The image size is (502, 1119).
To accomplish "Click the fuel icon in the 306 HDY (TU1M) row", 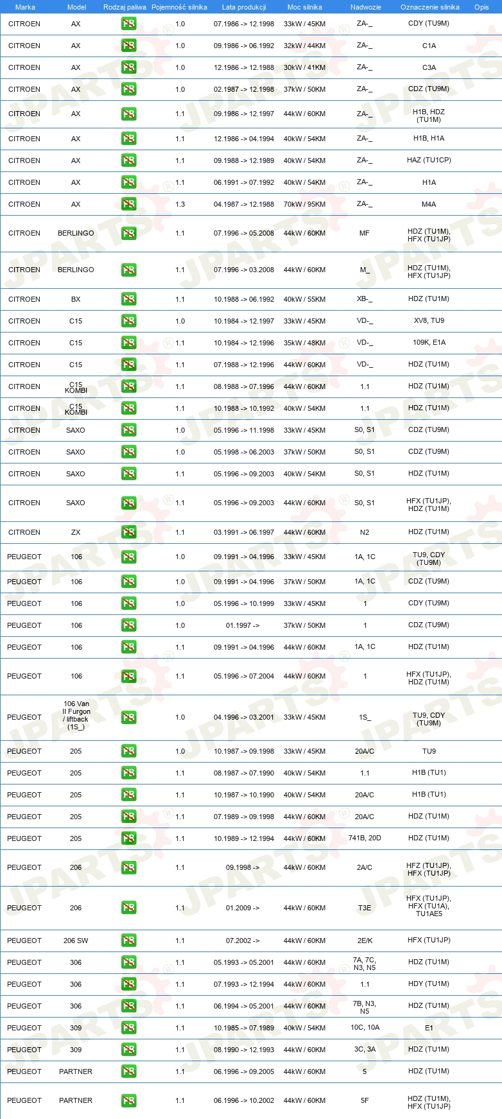I will tap(128, 984).
